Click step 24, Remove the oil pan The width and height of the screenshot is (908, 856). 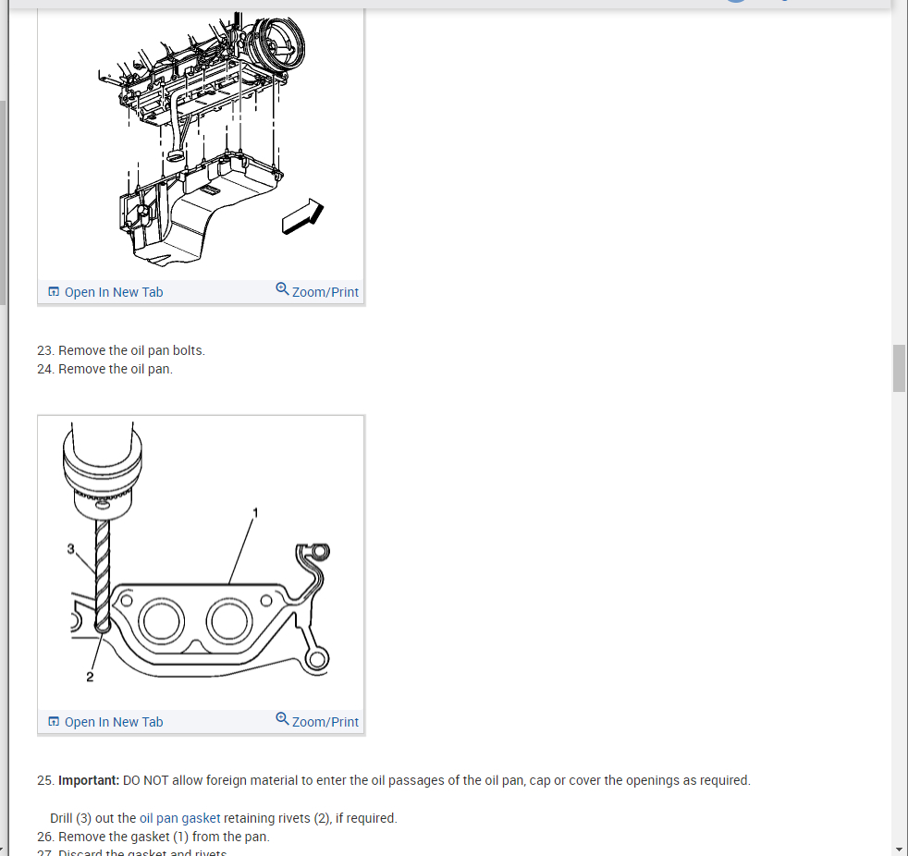(x=104, y=369)
